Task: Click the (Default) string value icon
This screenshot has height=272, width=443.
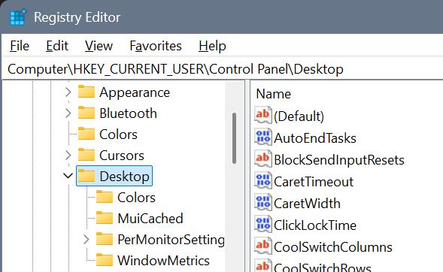Action: [263, 115]
